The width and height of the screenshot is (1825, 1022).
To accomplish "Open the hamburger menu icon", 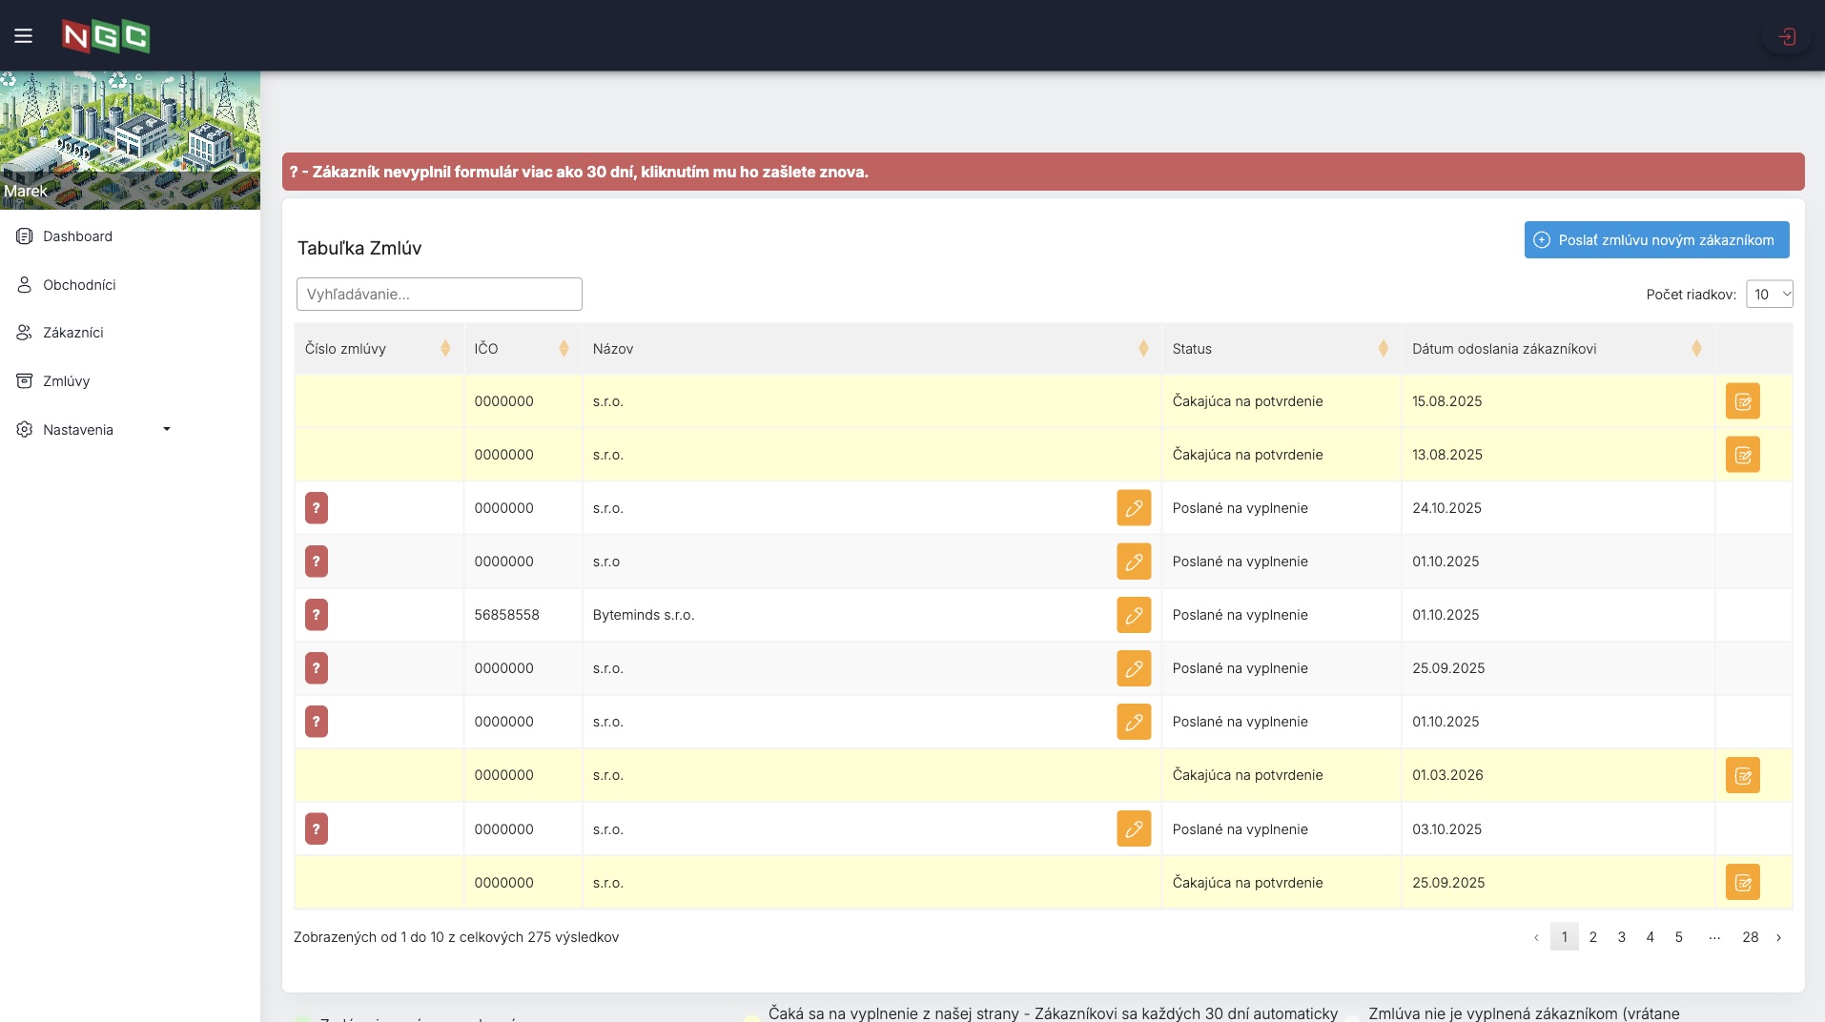I will coord(24,36).
